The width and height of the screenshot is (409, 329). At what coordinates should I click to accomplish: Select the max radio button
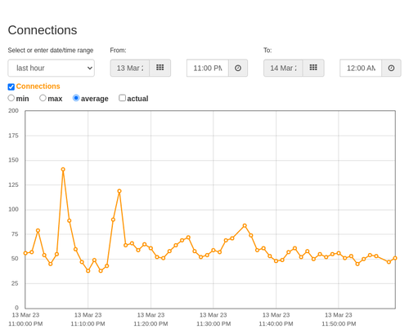click(43, 98)
